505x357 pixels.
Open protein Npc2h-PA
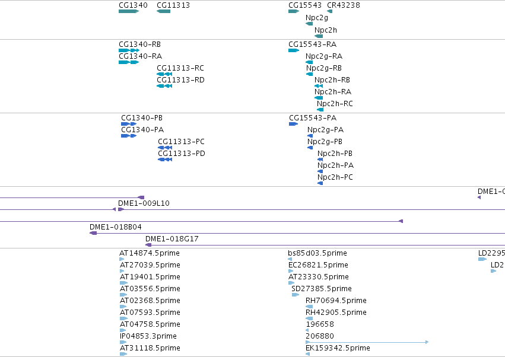tap(320, 171)
